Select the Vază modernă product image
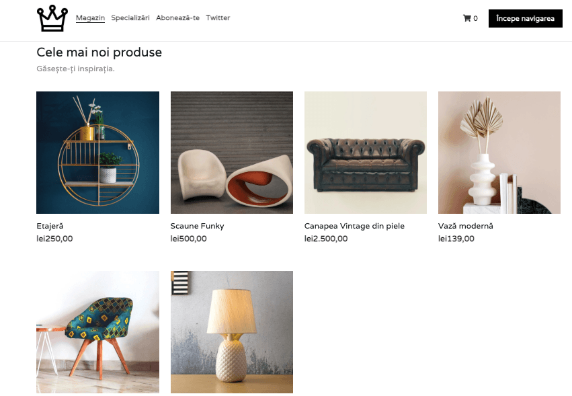The image size is (572, 396). [499, 153]
